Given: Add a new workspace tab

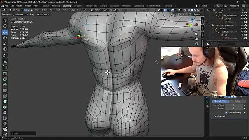Looking at the screenshot, I should coord(175,6).
